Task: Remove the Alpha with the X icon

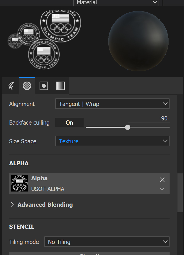Action: (x=162, y=180)
